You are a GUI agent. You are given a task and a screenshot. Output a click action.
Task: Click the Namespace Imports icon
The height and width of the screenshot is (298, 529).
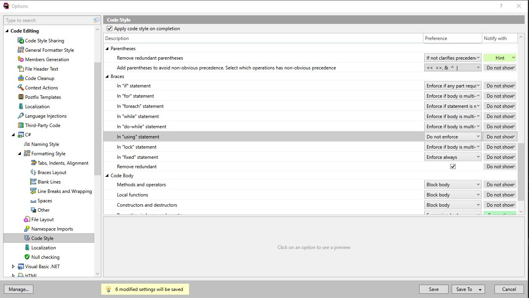[x=27, y=229]
